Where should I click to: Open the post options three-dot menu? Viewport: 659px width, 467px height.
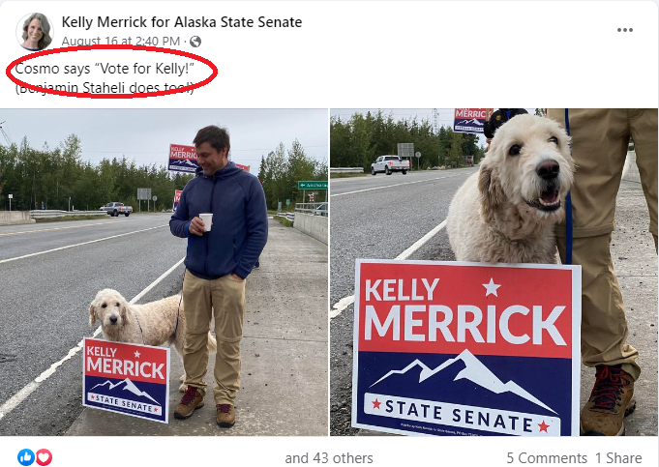pyautogui.click(x=624, y=30)
